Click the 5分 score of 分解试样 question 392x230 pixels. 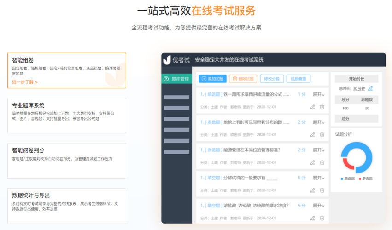(302, 178)
